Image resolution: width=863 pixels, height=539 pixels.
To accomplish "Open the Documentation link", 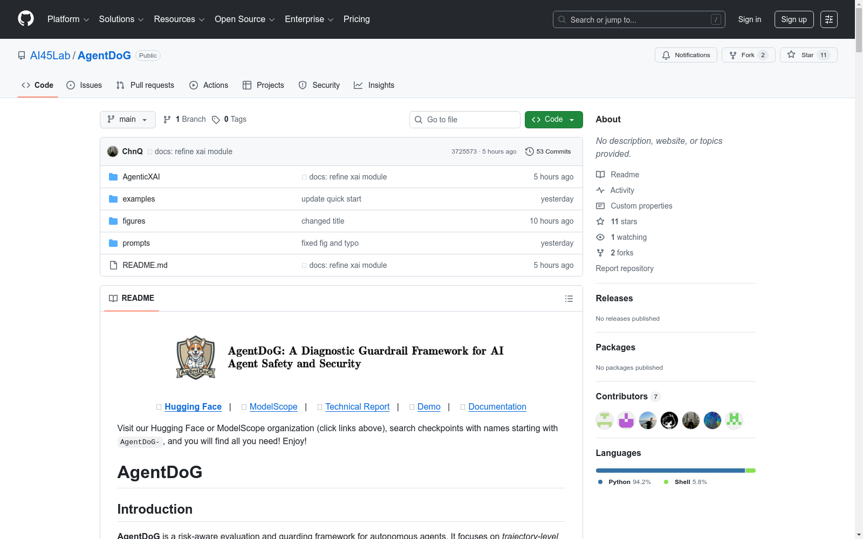I will 497,407.
